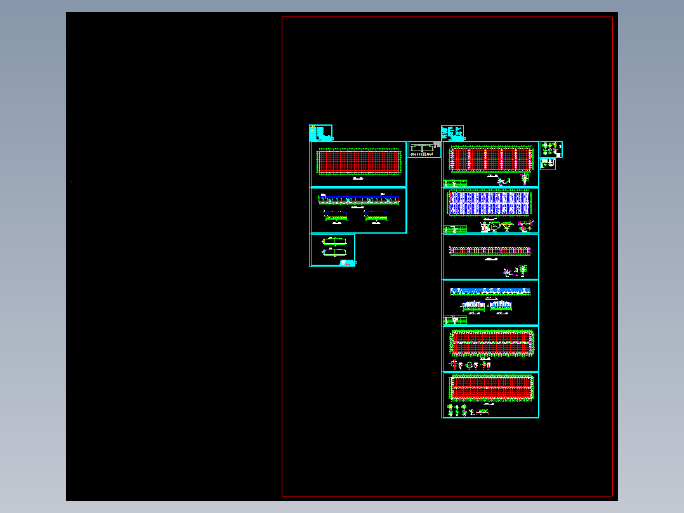Viewport: 684px width, 513px height.
Task: Select the small detail sheet with green node details at far right
Action: (x=551, y=150)
